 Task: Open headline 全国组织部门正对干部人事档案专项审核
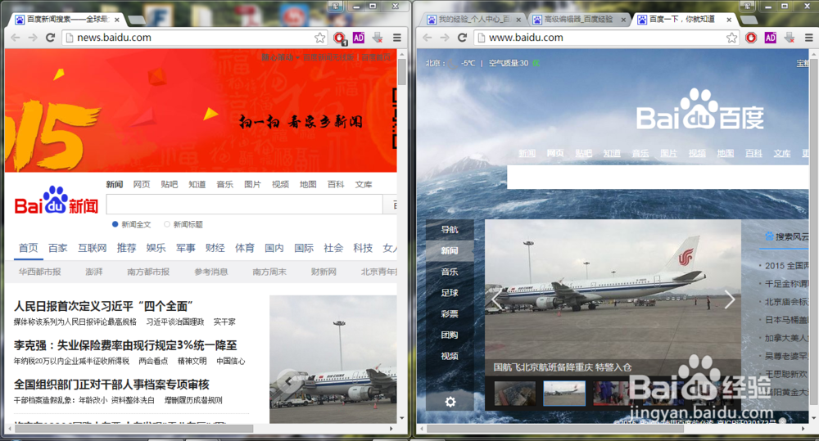111,385
